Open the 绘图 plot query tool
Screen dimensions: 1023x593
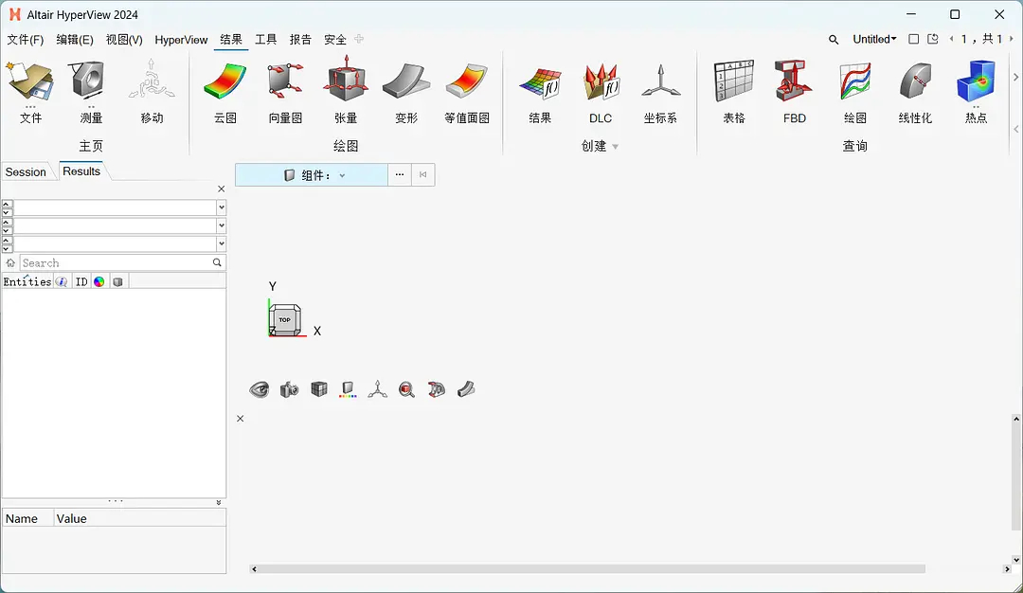[854, 91]
